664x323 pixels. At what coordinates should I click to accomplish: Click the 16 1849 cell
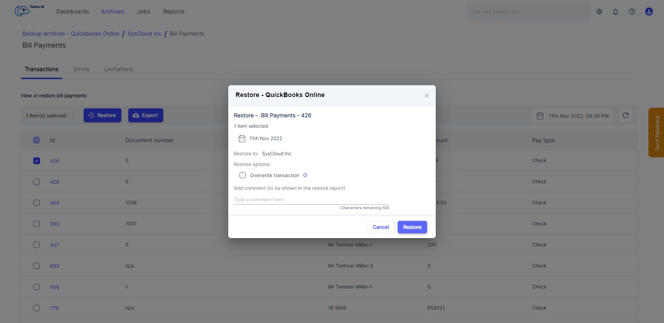click(x=337, y=308)
